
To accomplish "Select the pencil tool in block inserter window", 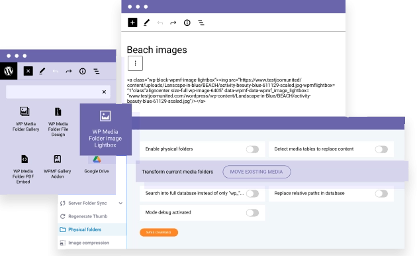I will click(x=42, y=71).
